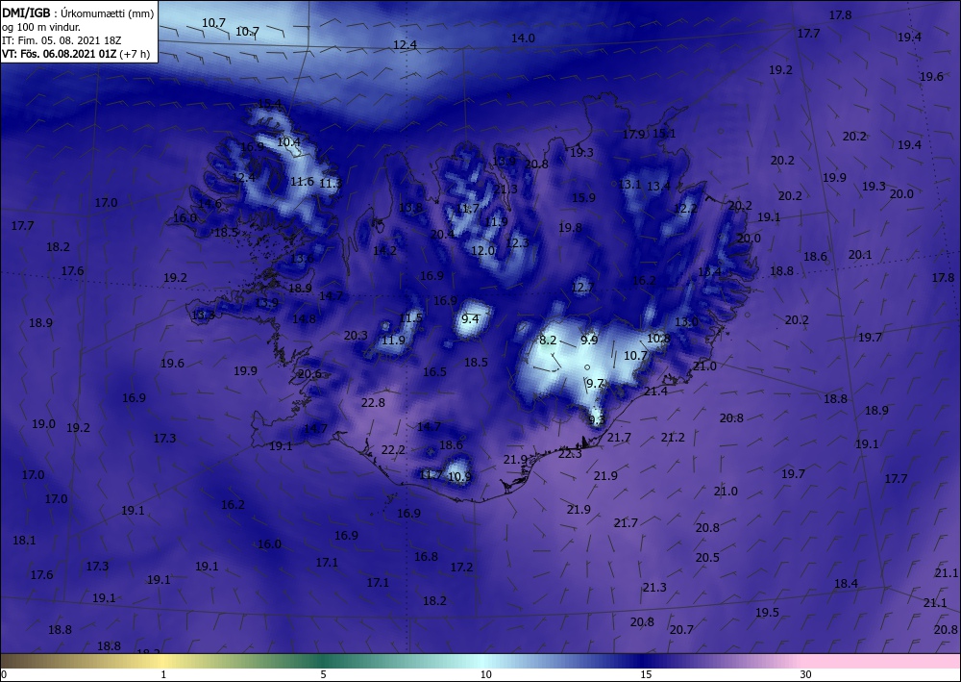
Task: Click the 5 label on the color scale
Action: [x=323, y=674]
